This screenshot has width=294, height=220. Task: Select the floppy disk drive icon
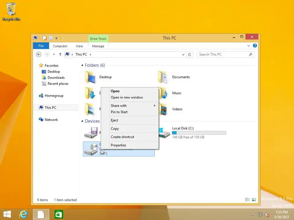pyautogui.click(x=91, y=133)
